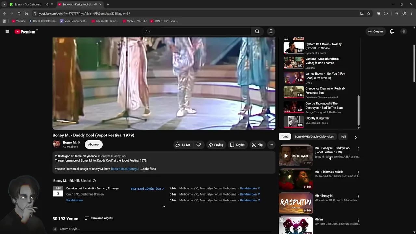The width and height of the screenshot is (416, 234).
Task: Open the YouTube guide hamburger menu
Action: [7, 32]
